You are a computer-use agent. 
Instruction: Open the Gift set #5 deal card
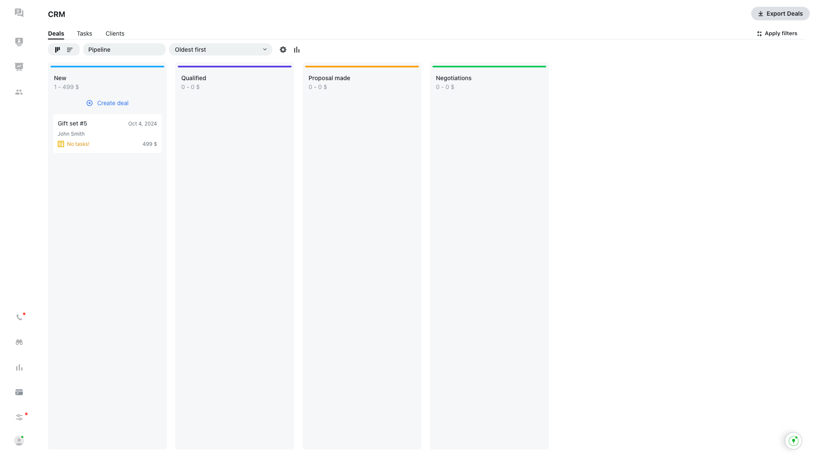[x=107, y=133]
